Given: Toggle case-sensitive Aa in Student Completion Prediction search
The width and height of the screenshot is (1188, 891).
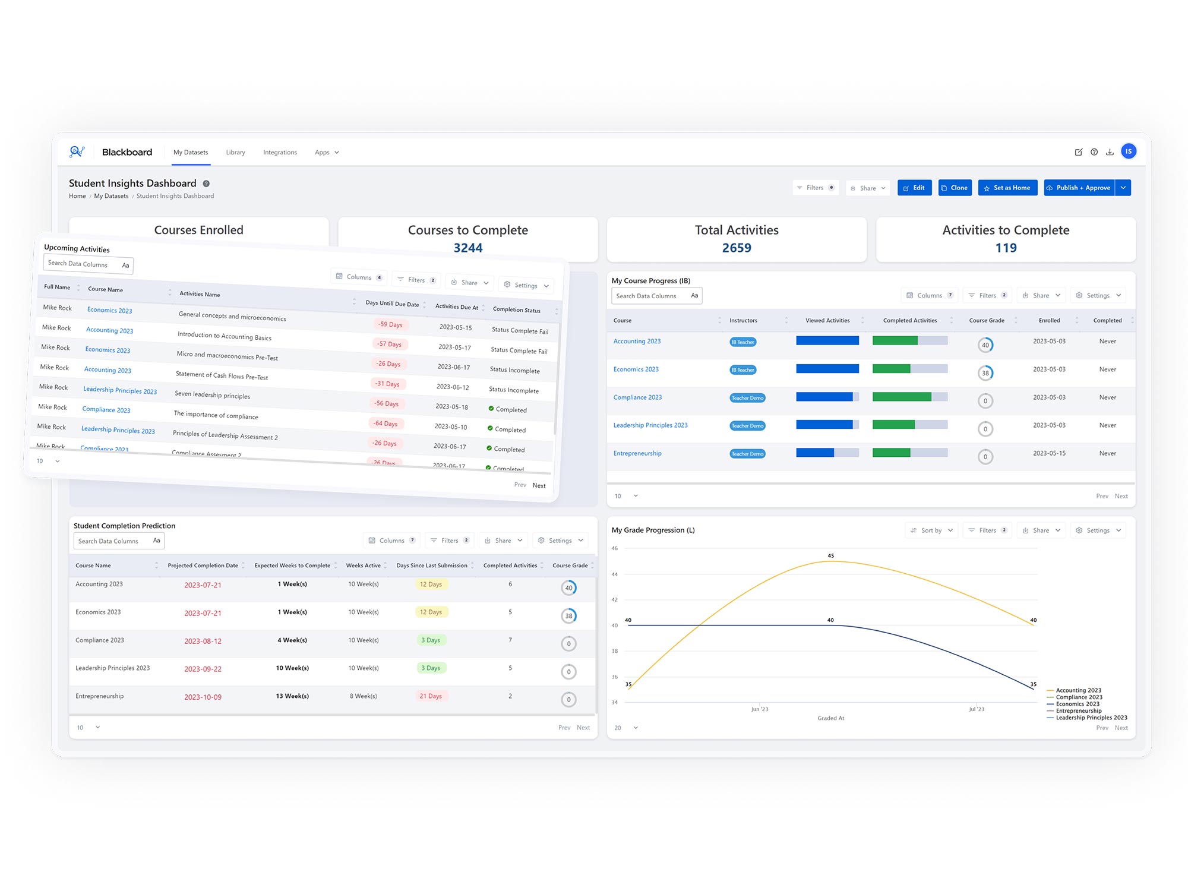Looking at the screenshot, I should [156, 541].
